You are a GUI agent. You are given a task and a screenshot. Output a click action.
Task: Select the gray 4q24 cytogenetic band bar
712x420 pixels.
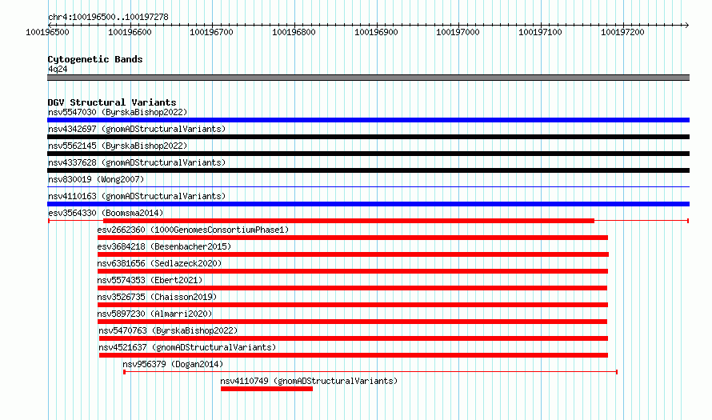pyautogui.click(x=368, y=78)
